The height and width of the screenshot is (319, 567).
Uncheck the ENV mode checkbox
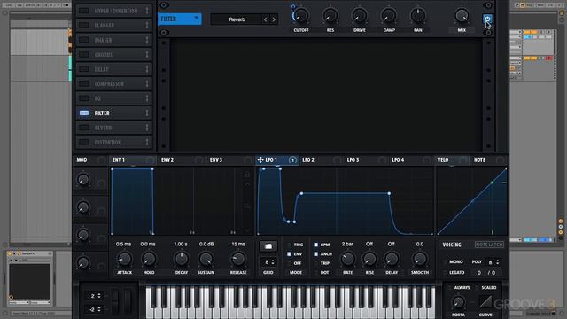click(289, 254)
